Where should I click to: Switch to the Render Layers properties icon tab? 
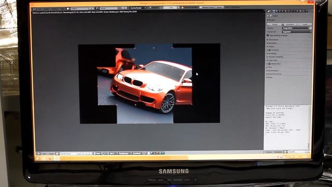point(276,11)
